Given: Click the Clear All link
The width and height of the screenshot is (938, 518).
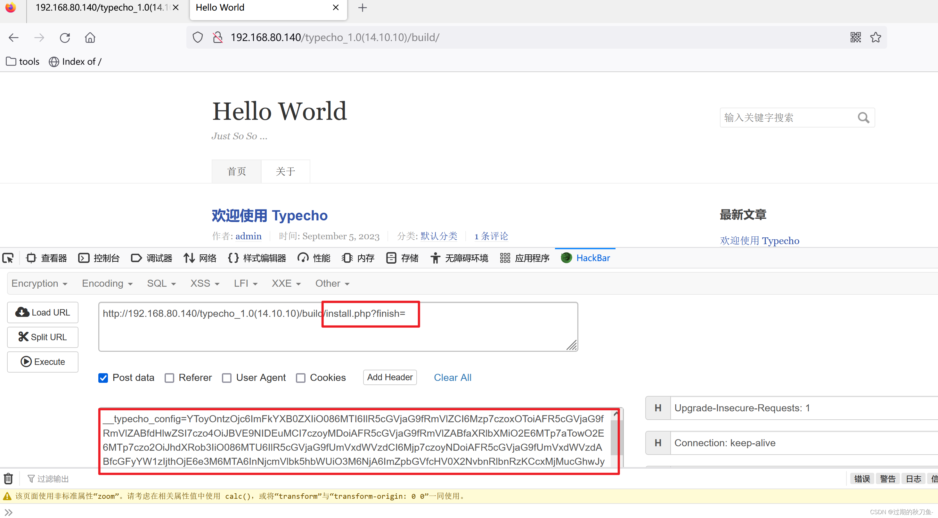Looking at the screenshot, I should click(452, 378).
